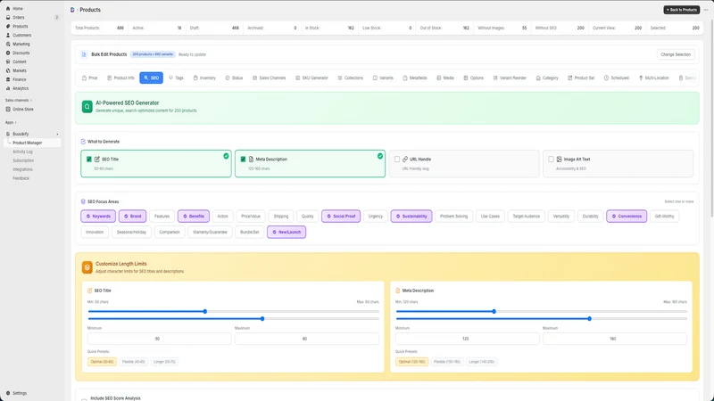714x401 pixels.
Task: Apply the Optimal (50-60) title preset
Action: [102, 362]
